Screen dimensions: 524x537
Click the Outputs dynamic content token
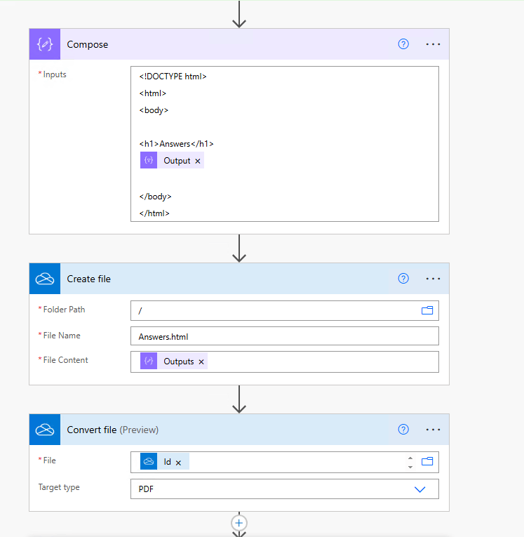click(x=174, y=361)
